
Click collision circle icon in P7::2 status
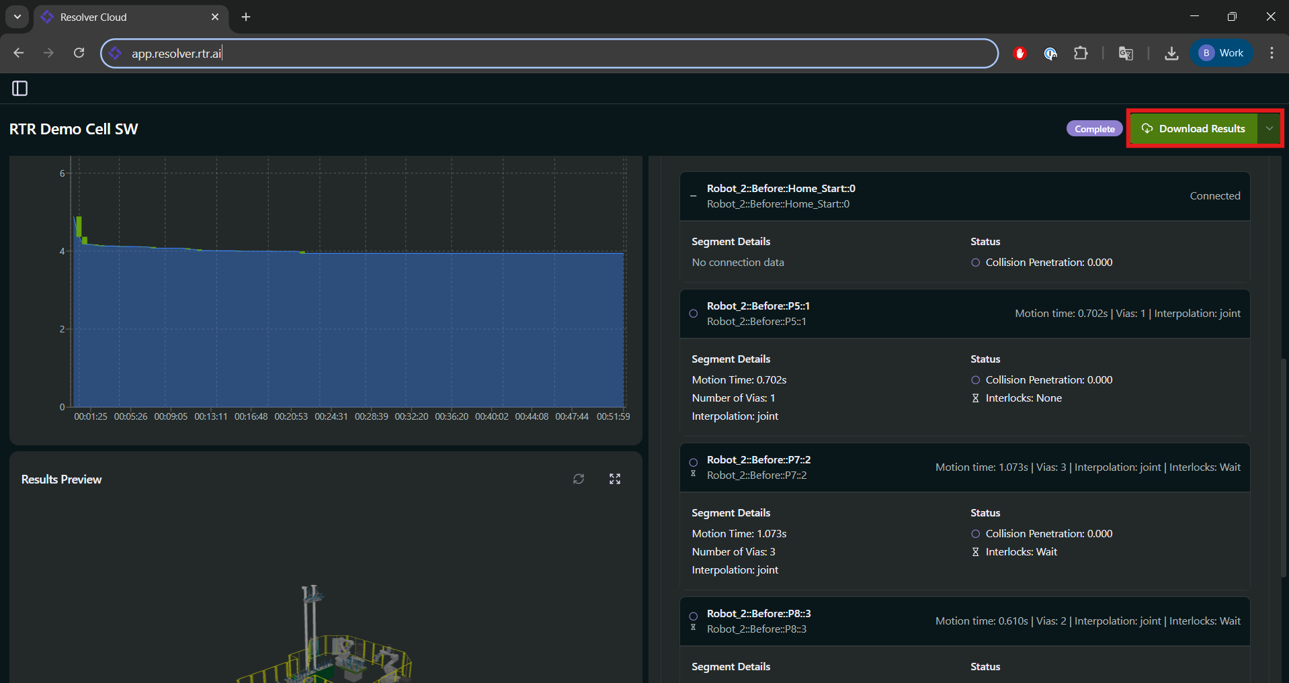click(975, 534)
